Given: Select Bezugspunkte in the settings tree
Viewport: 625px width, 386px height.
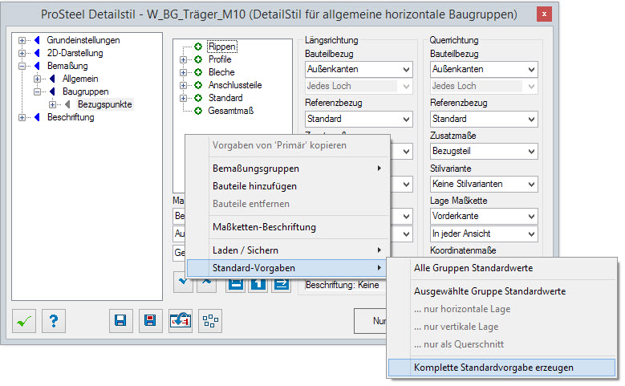Looking at the screenshot, I should tap(105, 104).
